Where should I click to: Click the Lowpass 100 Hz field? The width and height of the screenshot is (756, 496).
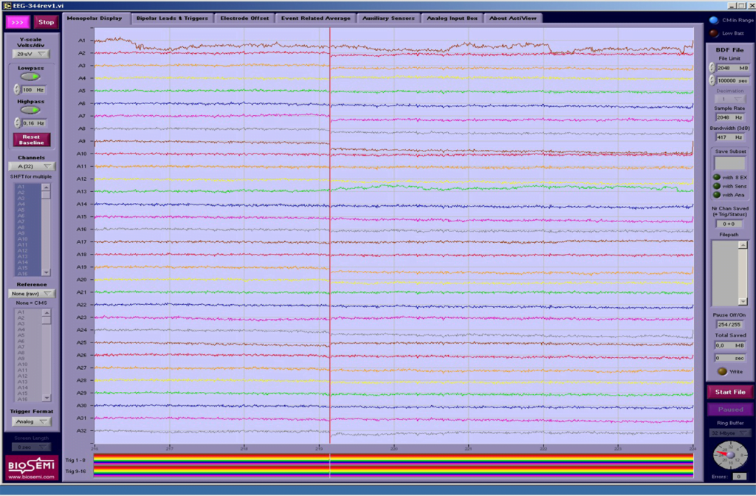coord(34,89)
